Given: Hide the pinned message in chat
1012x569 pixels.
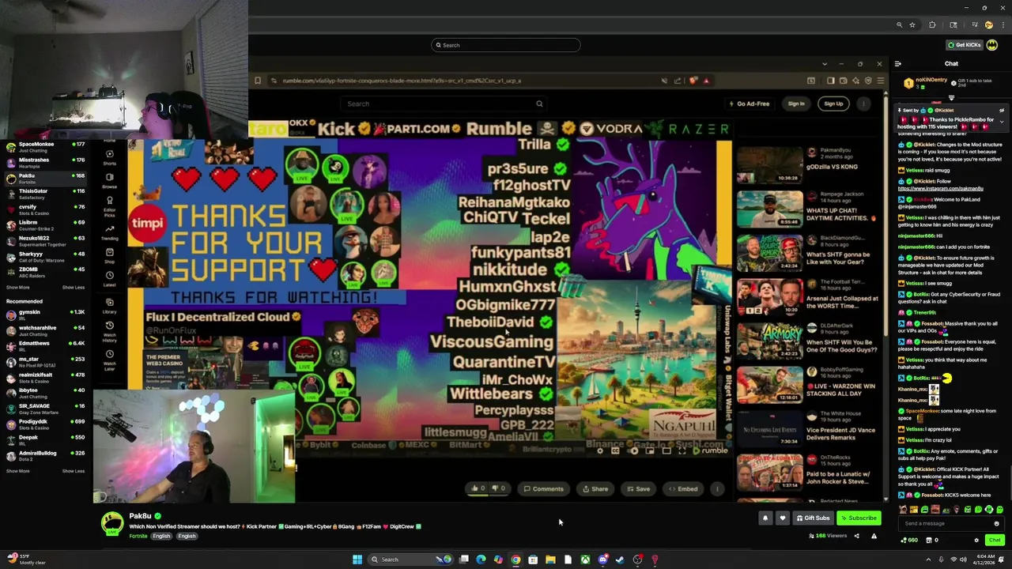Looking at the screenshot, I should (1002, 111).
